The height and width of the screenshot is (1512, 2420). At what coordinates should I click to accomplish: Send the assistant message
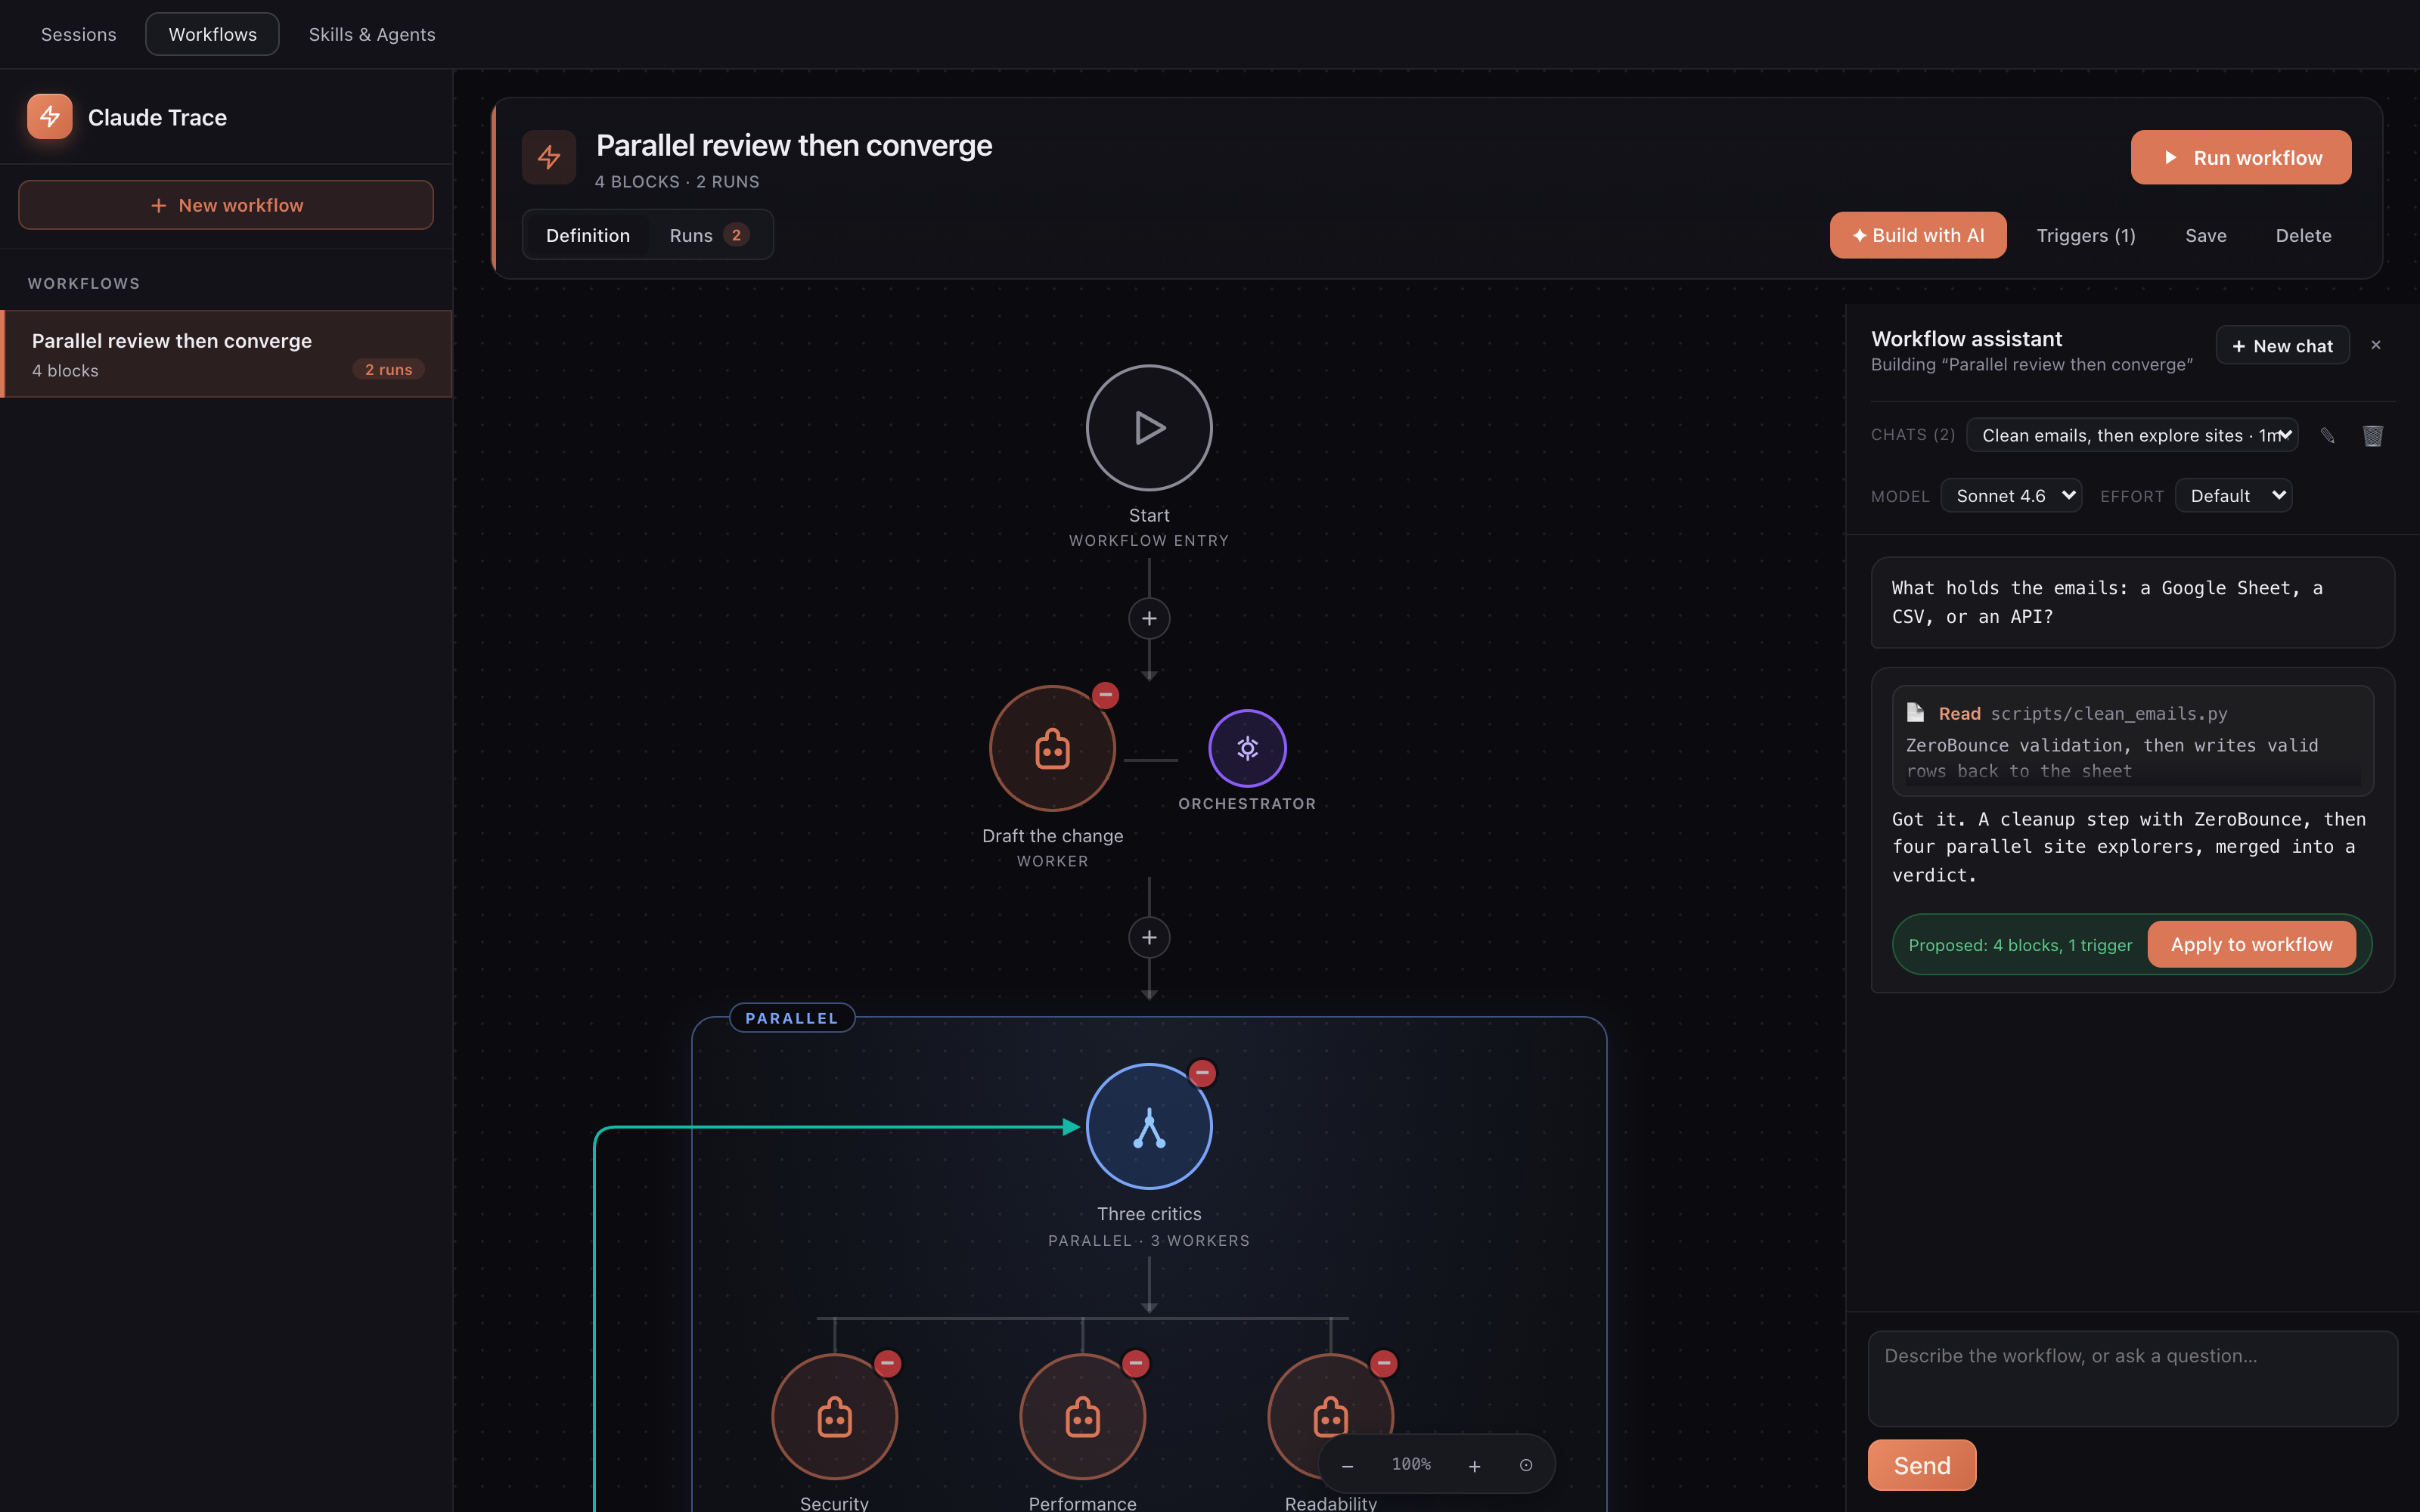click(x=1922, y=1465)
